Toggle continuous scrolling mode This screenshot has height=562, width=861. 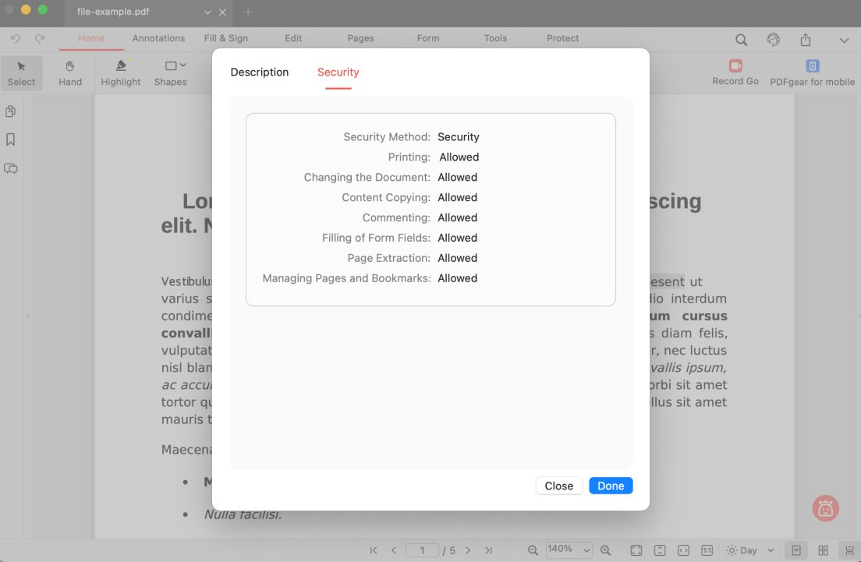click(x=849, y=550)
